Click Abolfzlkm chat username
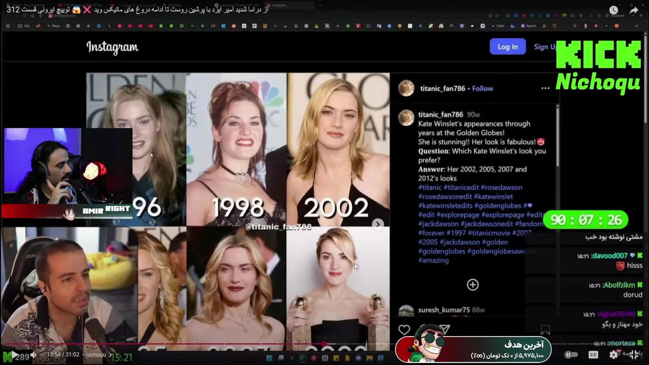The width and height of the screenshot is (649, 365). (x=619, y=285)
